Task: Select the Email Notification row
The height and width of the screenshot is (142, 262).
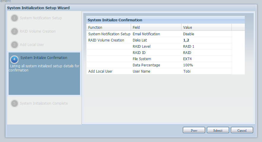Action: point(159,34)
